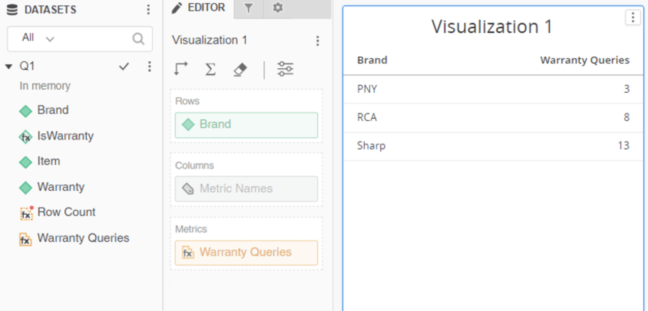Open the editor Visualization 1 three-dot menu
Viewport: 648px width, 311px height.
[x=317, y=41]
